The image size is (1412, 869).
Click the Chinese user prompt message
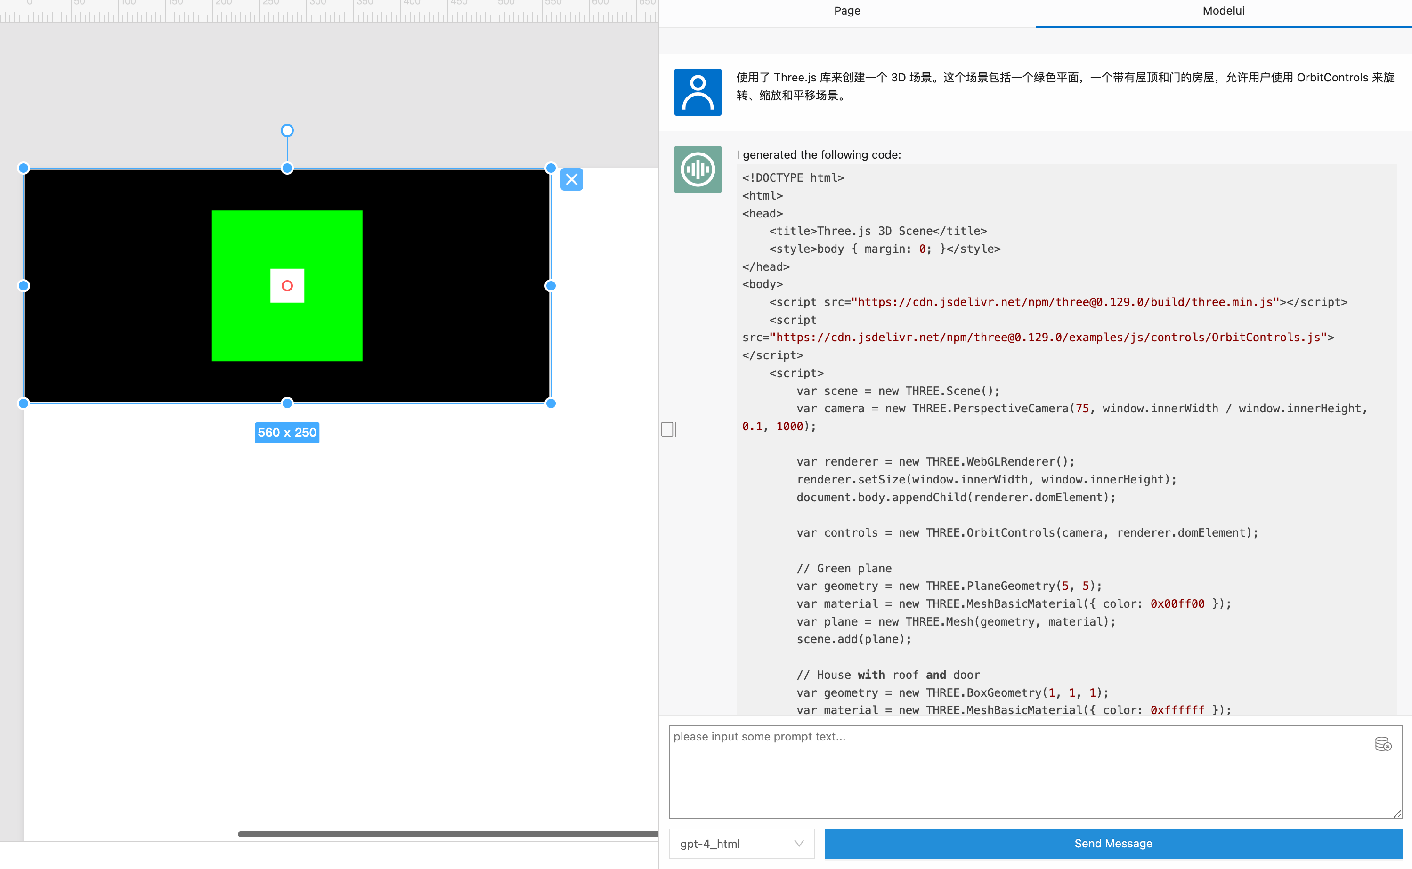pos(1065,86)
